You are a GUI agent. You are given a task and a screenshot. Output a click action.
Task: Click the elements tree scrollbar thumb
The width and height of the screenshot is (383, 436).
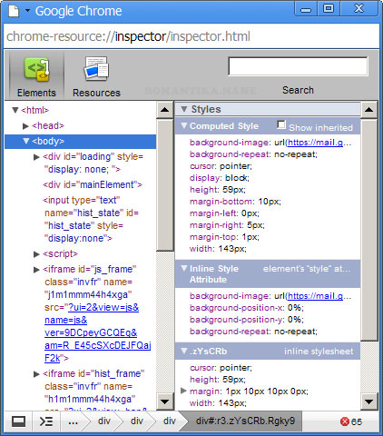(x=165, y=185)
